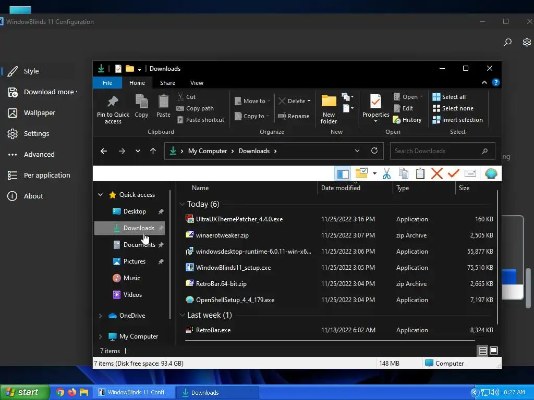Click the Cut ribbon command

tap(186, 97)
